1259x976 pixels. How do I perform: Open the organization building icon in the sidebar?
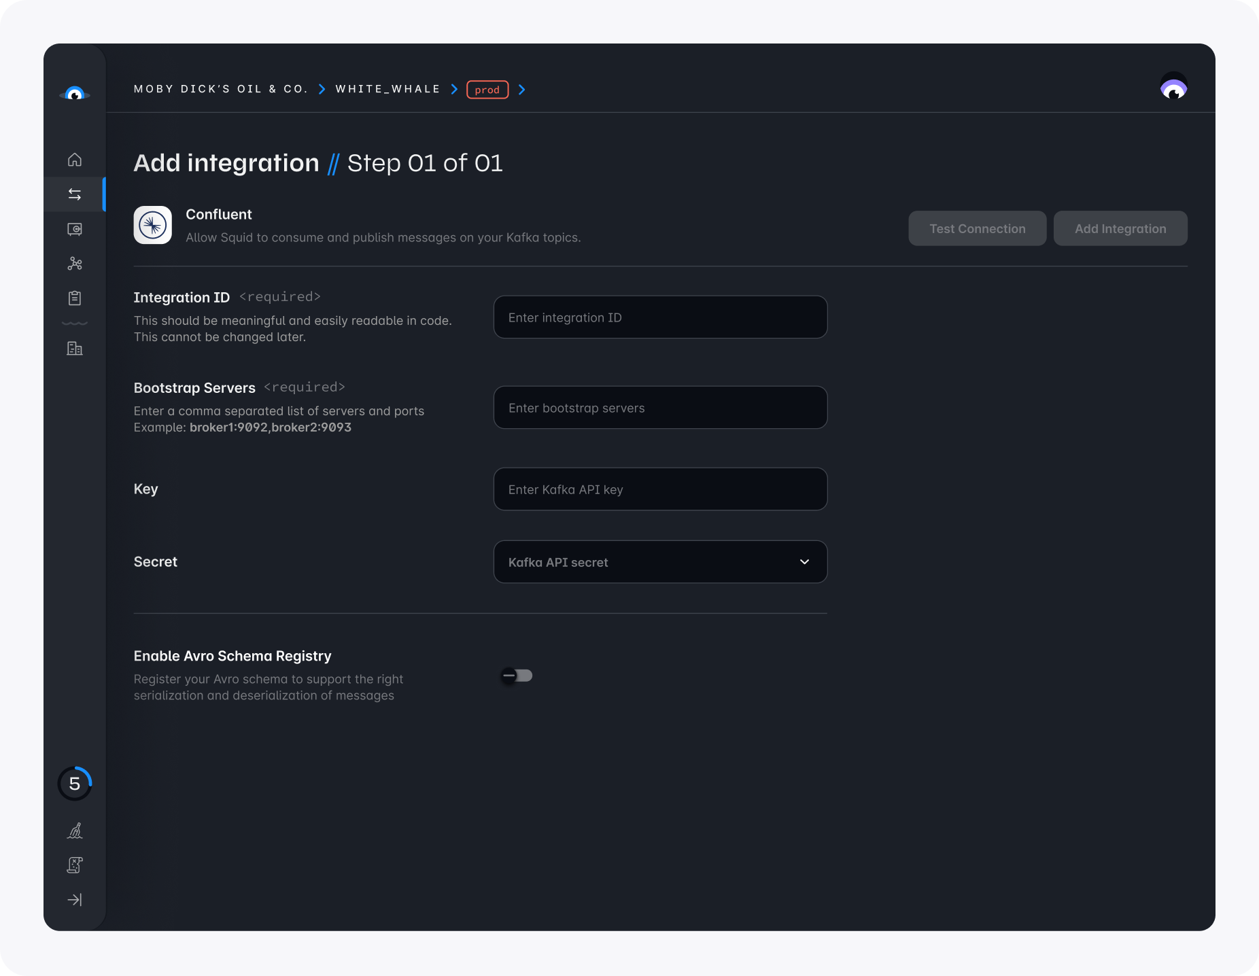[x=75, y=349]
